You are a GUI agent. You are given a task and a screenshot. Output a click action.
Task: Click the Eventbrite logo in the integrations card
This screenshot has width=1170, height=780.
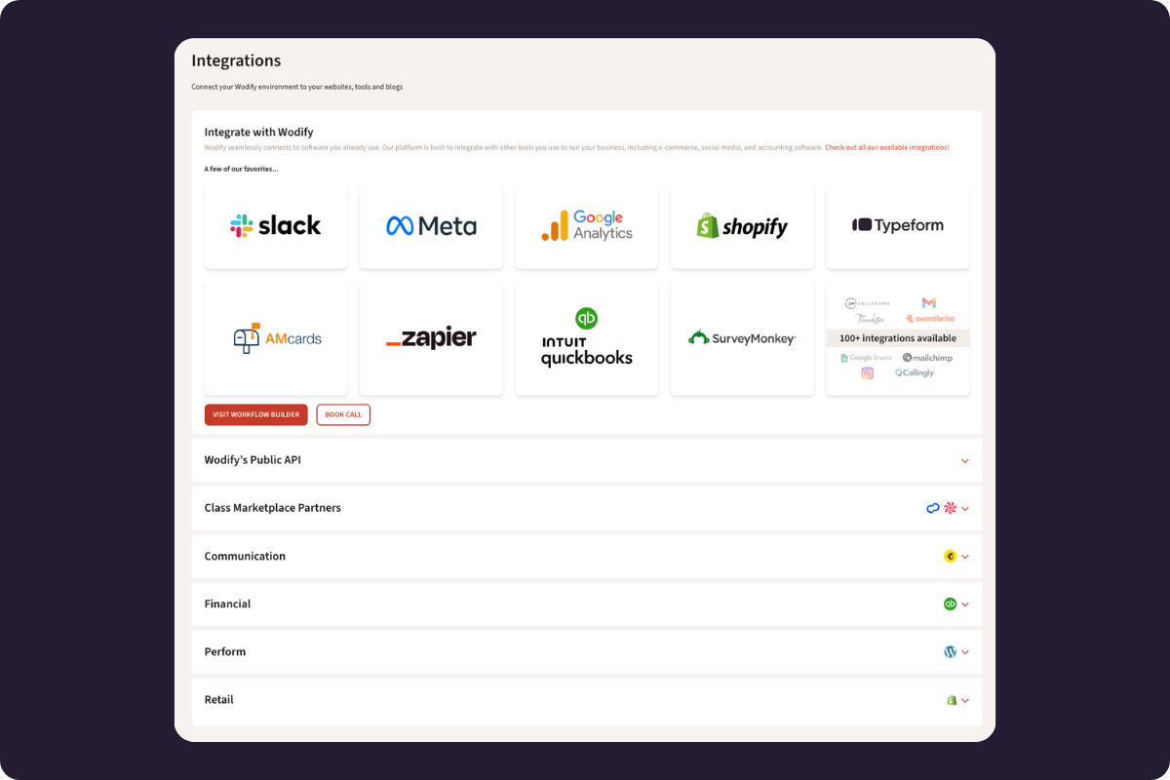click(930, 319)
